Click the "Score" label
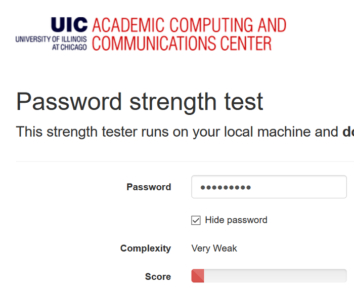354x292 pixels. 158,277
